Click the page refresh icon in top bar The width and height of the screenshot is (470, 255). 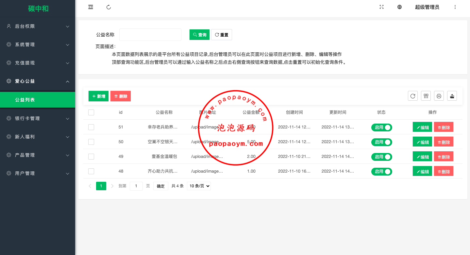(x=109, y=7)
